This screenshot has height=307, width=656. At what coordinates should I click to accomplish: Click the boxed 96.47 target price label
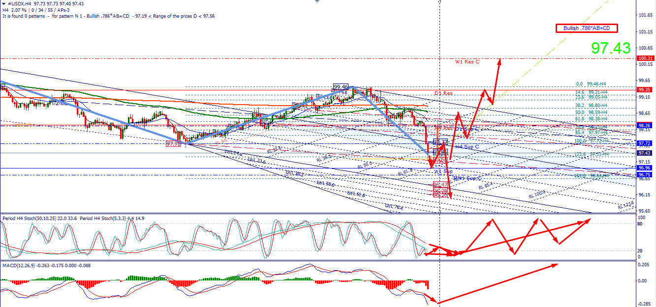tap(440, 185)
